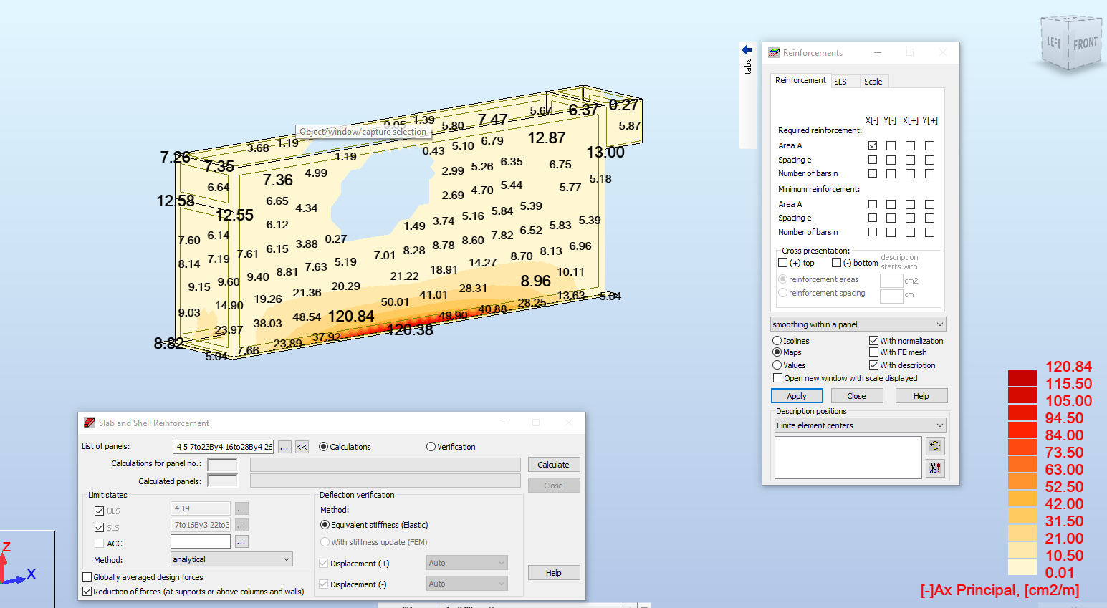Screen dimensions: 1107x608
Task: Switch to the Scale tab
Action: [x=873, y=82]
